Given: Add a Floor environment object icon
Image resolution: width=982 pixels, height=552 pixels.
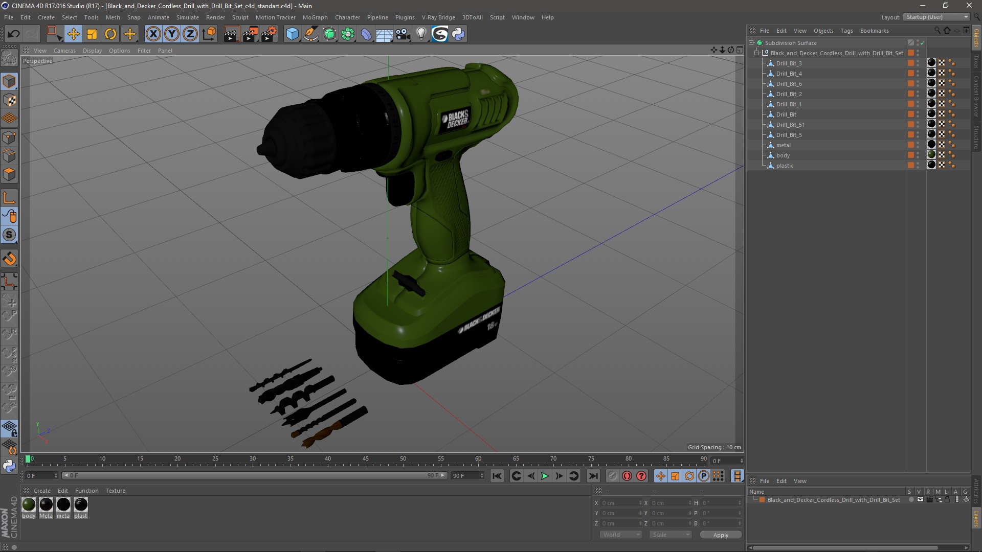Looking at the screenshot, I should tap(385, 34).
